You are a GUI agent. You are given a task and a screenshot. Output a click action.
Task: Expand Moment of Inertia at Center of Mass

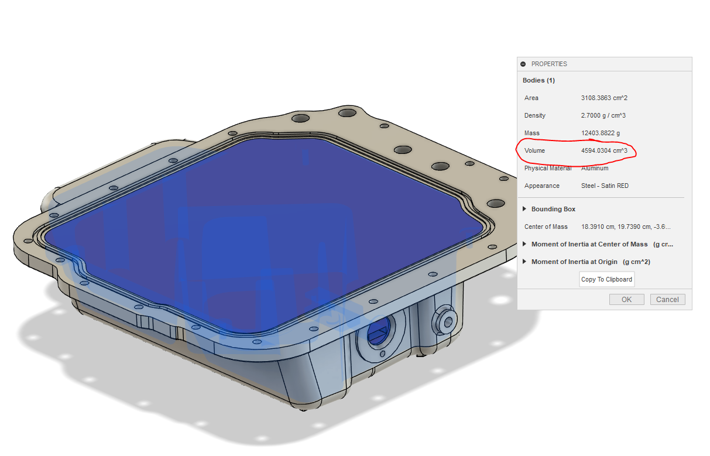pos(524,244)
